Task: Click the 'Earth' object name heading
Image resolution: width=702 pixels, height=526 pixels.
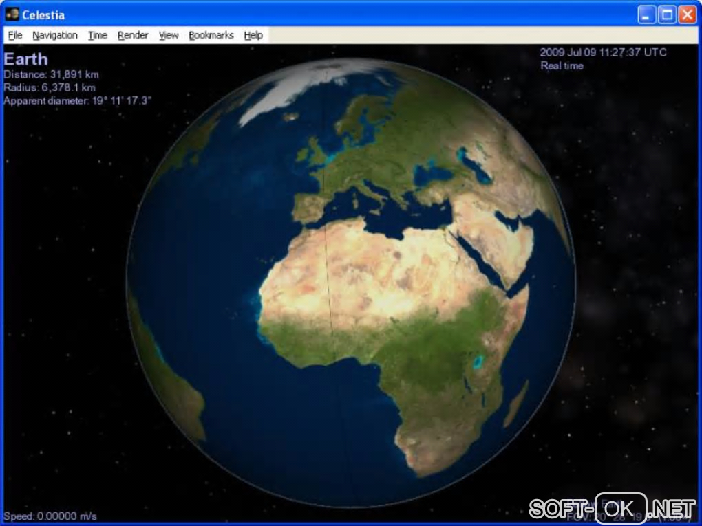Action: 25,59
